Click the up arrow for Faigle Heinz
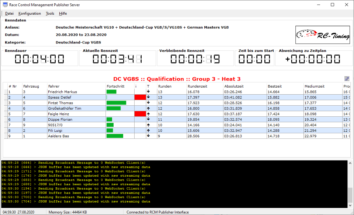 [x=148, y=114]
